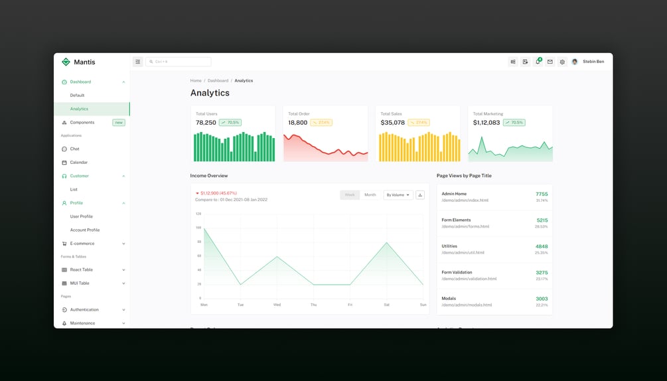Click the Total Users green bar chart
The image size is (667, 381).
pos(234,147)
